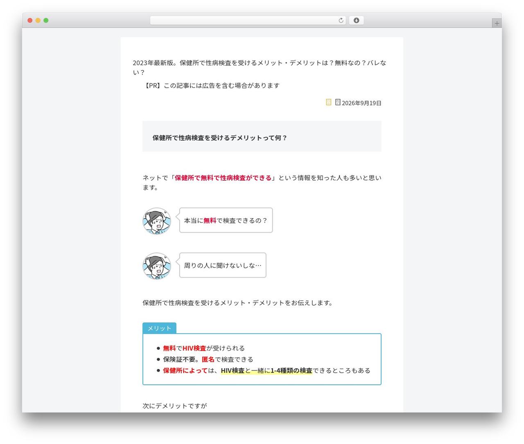Click highlighted text 1-4種類の検査

(291, 371)
